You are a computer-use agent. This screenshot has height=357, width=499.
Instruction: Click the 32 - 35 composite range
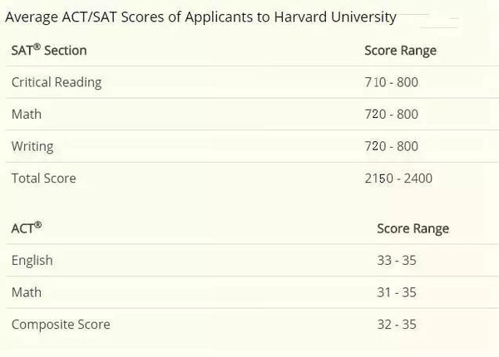(397, 325)
